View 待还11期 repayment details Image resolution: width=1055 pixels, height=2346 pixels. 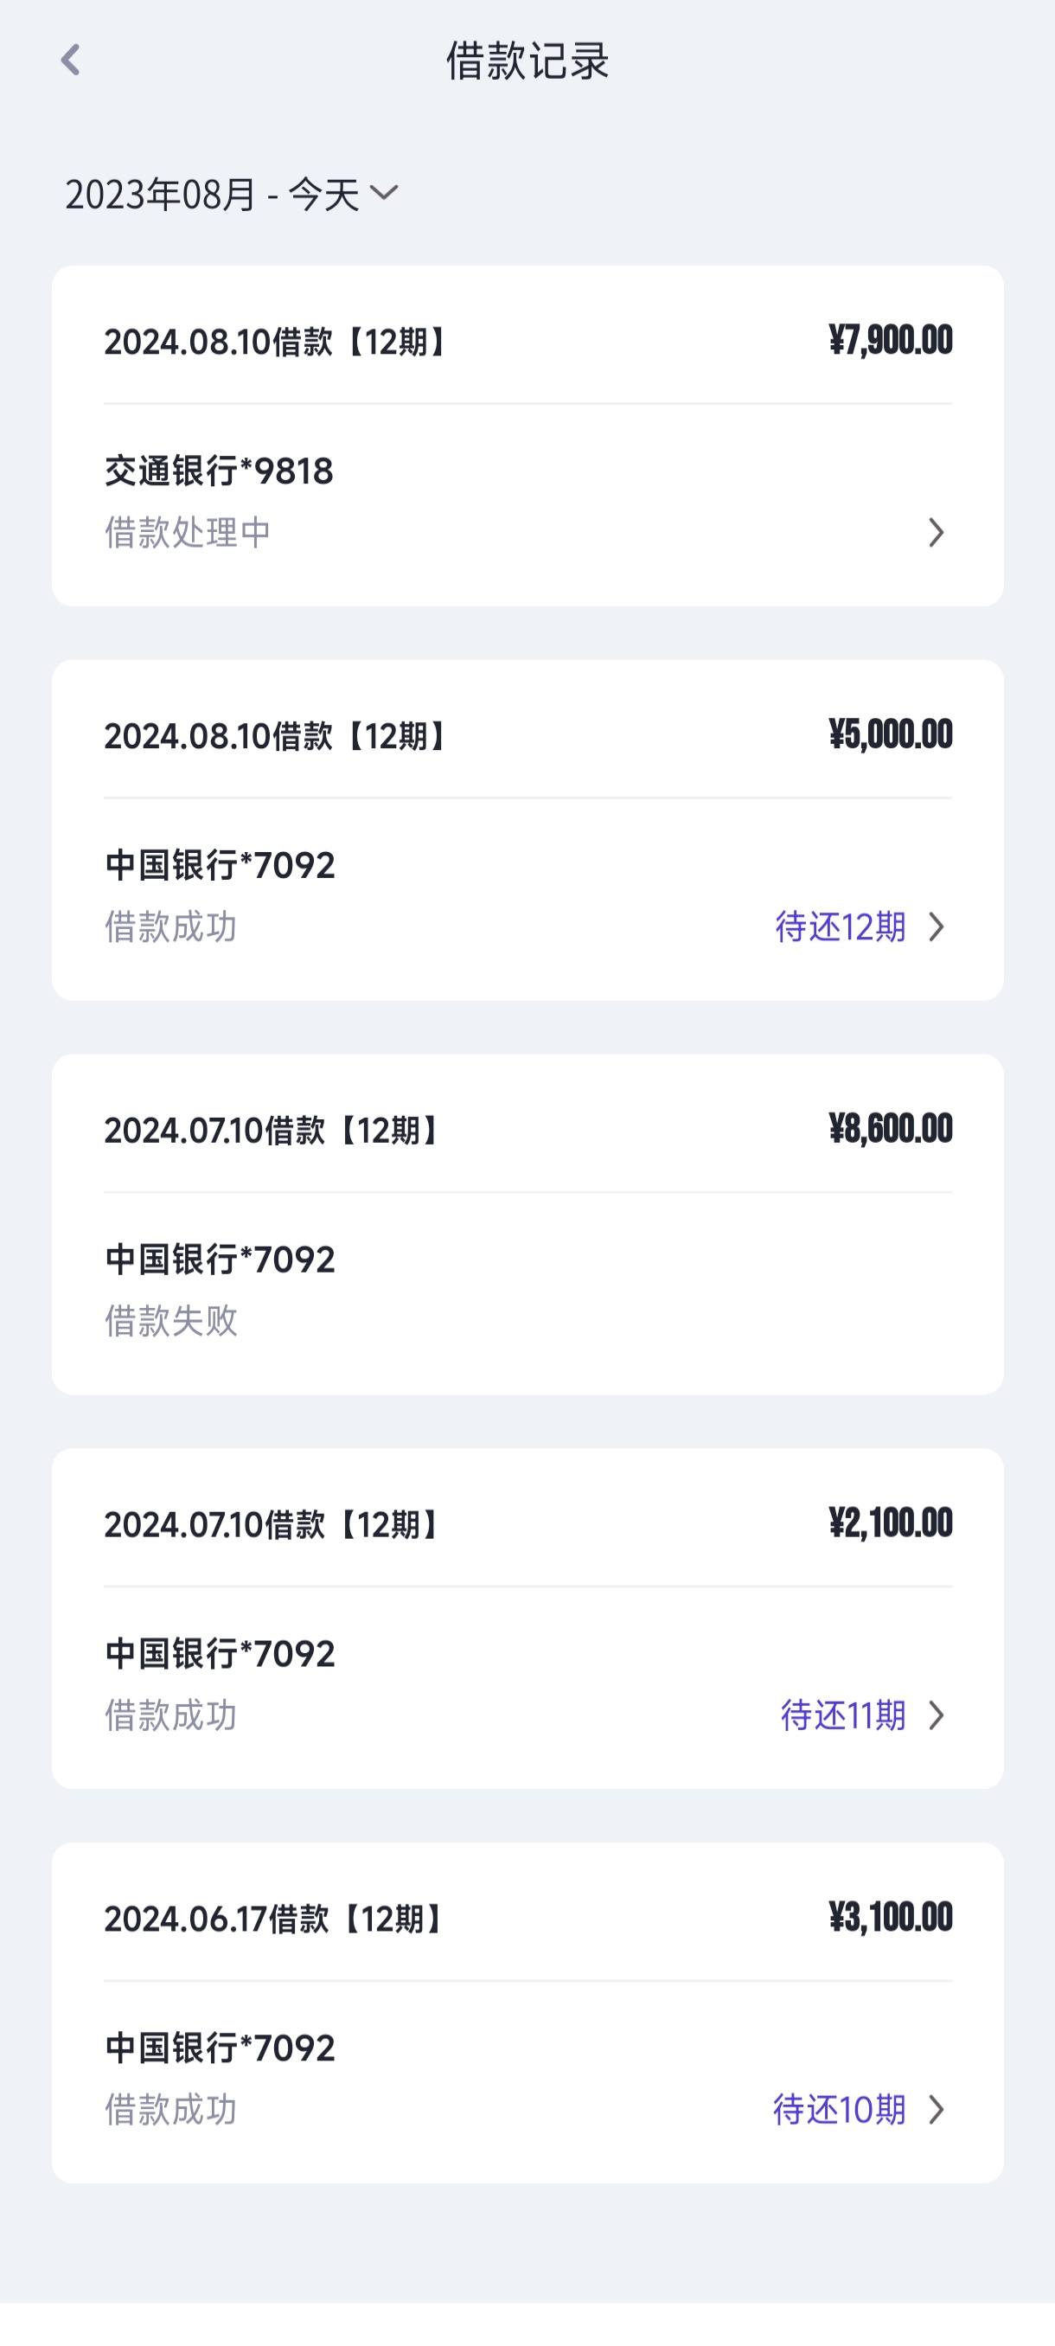pos(843,1715)
